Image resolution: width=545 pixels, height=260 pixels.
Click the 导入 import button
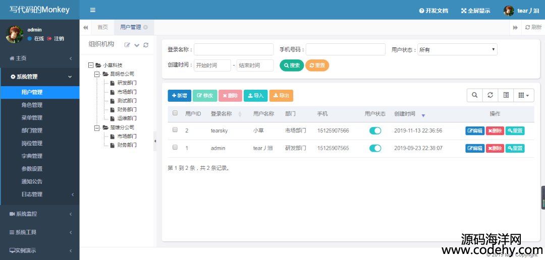click(x=255, y=95)
